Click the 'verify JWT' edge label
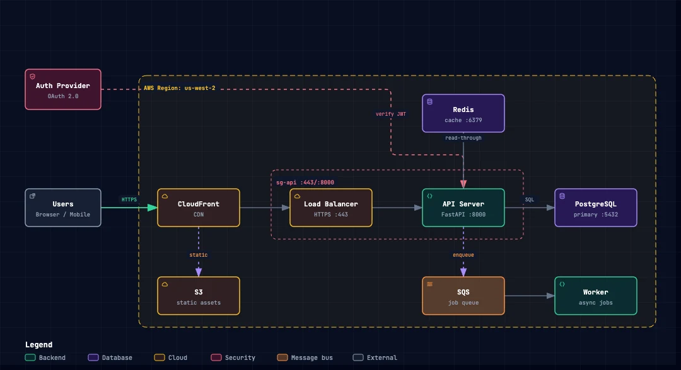The image size is (681, 370). [x=391, y=114]
